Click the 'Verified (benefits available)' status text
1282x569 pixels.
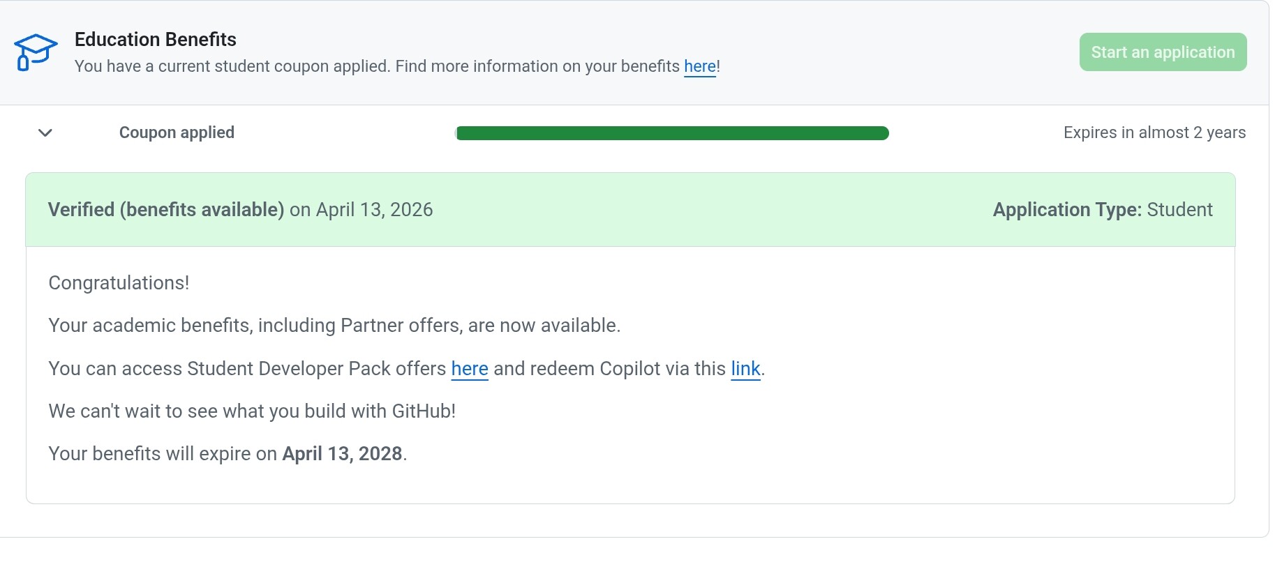(165, 210)
